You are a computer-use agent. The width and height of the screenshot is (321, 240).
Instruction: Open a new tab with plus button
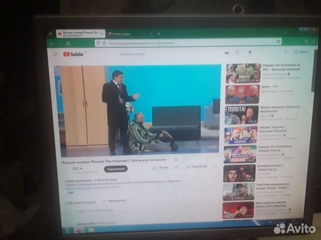(159, 33)
